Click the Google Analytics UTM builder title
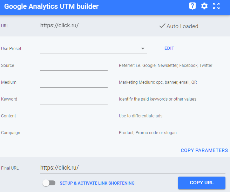 click(52, 7)
